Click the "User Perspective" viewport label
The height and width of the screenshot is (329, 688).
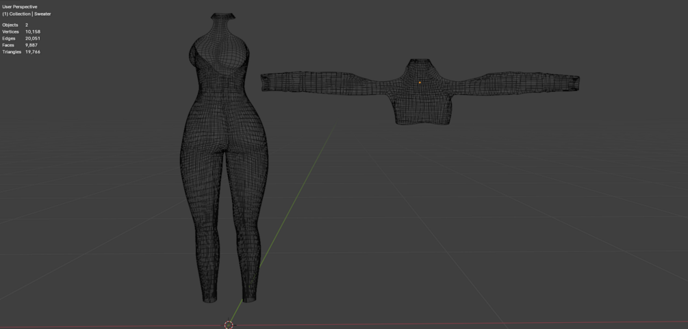coord(20,7)
